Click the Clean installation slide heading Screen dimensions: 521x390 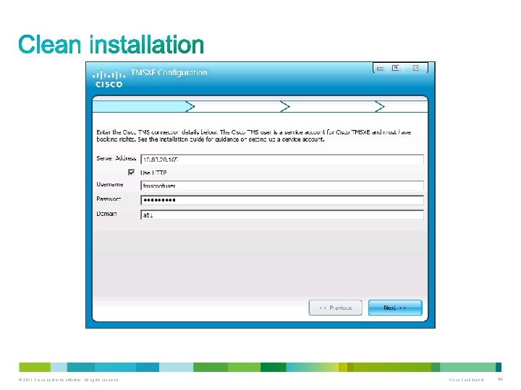111,45
